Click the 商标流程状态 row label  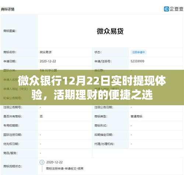point(13,166)
